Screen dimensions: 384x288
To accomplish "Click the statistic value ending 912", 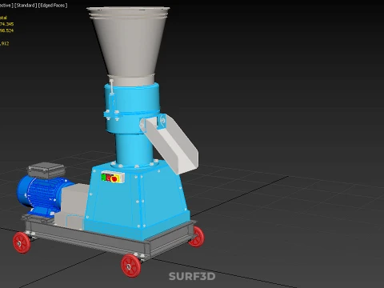I will coord(5,43).
